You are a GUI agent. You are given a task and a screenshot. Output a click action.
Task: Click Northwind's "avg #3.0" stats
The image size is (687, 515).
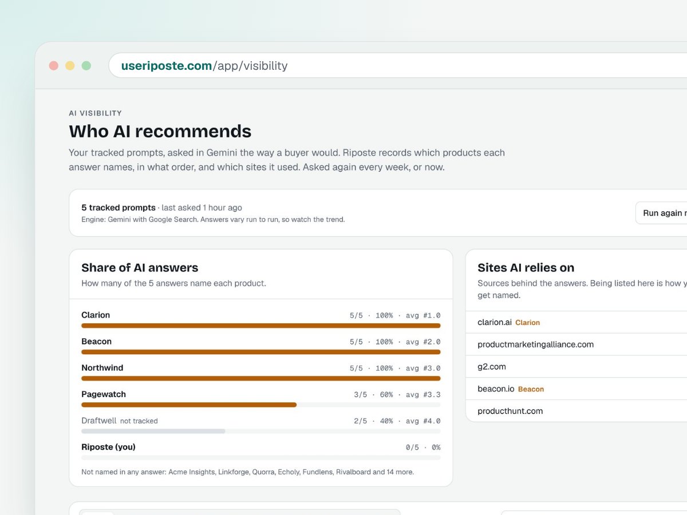(x=423, y=368)
